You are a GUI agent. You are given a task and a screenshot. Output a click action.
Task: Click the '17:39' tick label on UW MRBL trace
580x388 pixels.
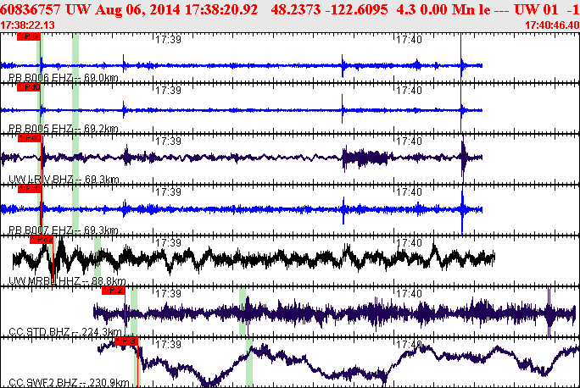click(168, 243)
